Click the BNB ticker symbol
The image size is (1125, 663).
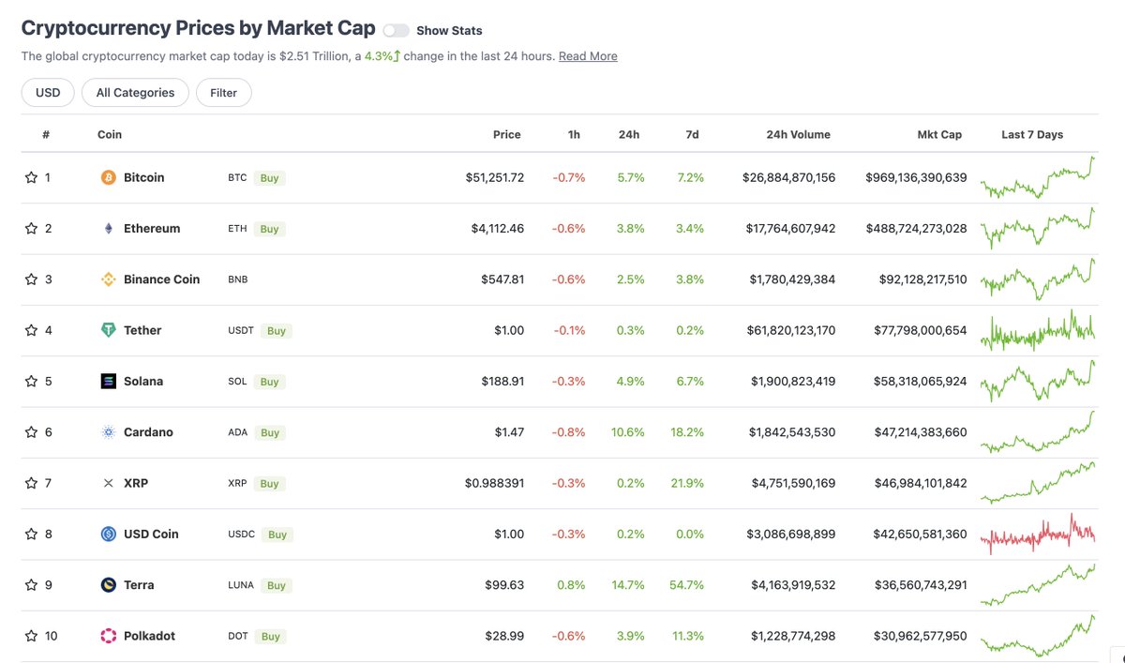[238, 279]
